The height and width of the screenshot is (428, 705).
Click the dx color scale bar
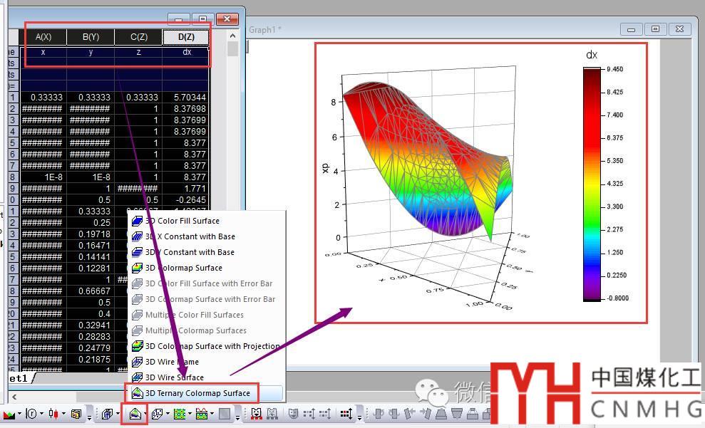pos(592,184)
